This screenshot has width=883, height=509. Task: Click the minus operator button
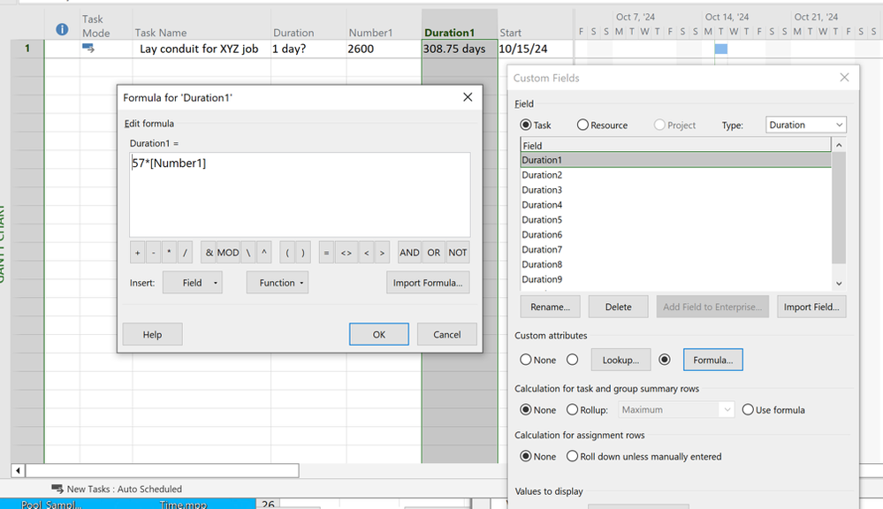pos(153,253)
